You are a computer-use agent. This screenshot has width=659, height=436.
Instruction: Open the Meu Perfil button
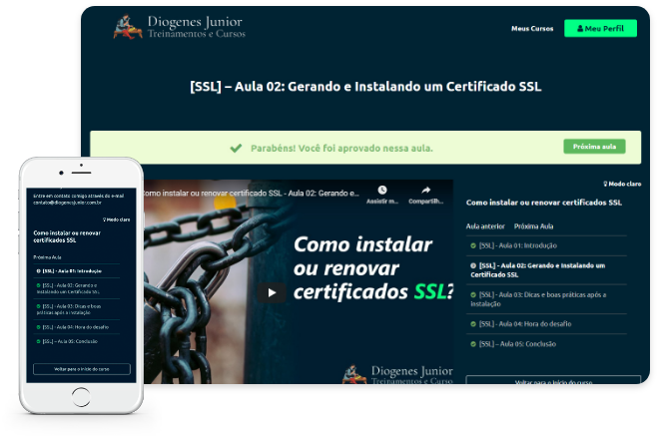pos(600,28)
